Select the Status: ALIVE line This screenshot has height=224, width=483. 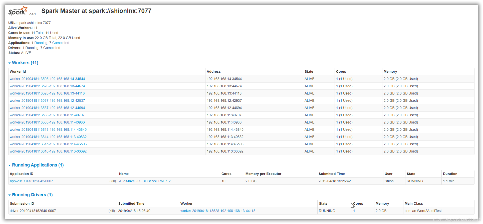[x=20, y=53]
